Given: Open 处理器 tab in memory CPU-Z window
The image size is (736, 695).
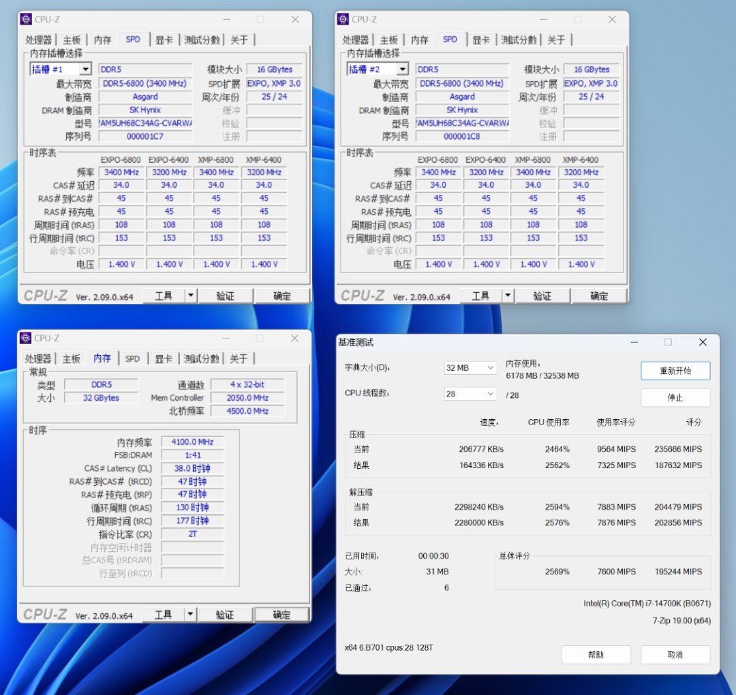Looking at the screenshot, I should [x=38, y=358].
